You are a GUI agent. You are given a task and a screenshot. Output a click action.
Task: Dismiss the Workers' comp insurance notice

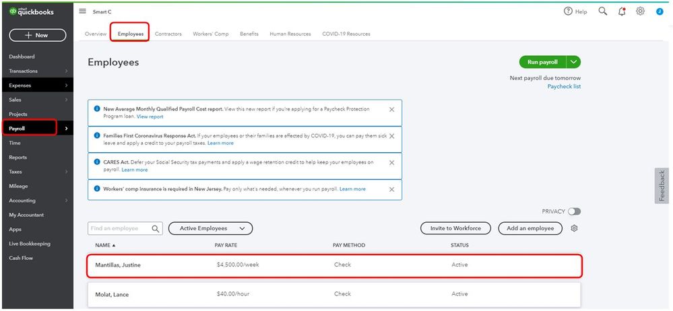[391, 189]
